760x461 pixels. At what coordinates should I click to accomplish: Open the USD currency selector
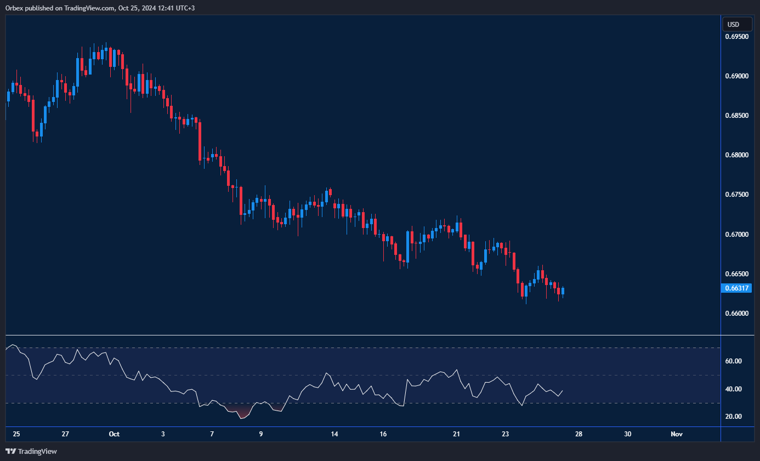pyautogui.click(x=733, y=24)
